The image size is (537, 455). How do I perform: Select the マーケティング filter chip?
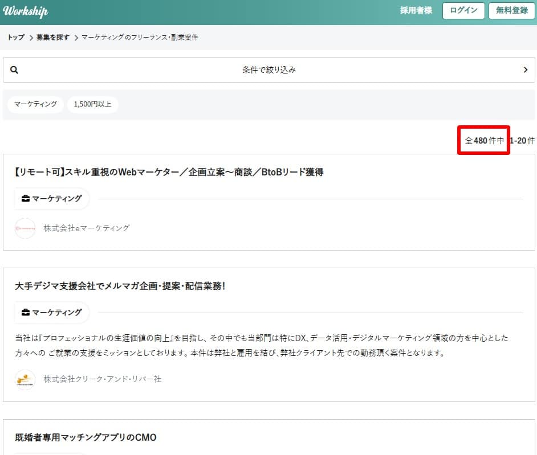(35, 105)
